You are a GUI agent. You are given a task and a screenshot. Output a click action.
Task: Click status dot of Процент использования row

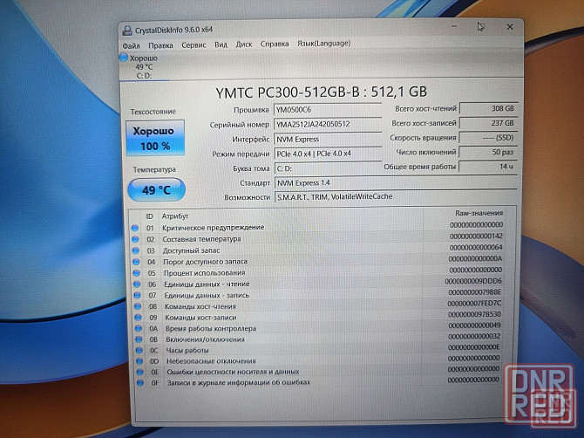(x=137, y=273)
